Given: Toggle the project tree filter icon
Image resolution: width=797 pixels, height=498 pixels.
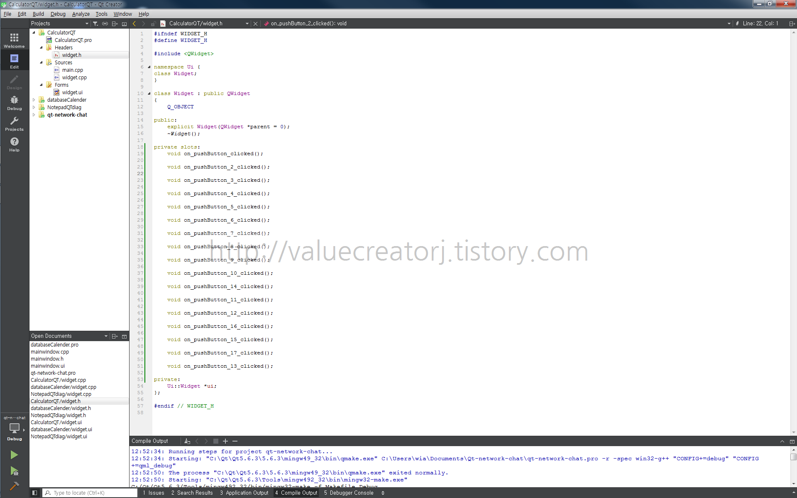Looking at the screenshot, I should (x=95, y=24).
